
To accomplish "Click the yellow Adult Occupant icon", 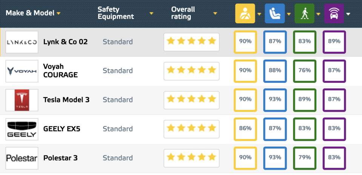I will tap(245, 14).
